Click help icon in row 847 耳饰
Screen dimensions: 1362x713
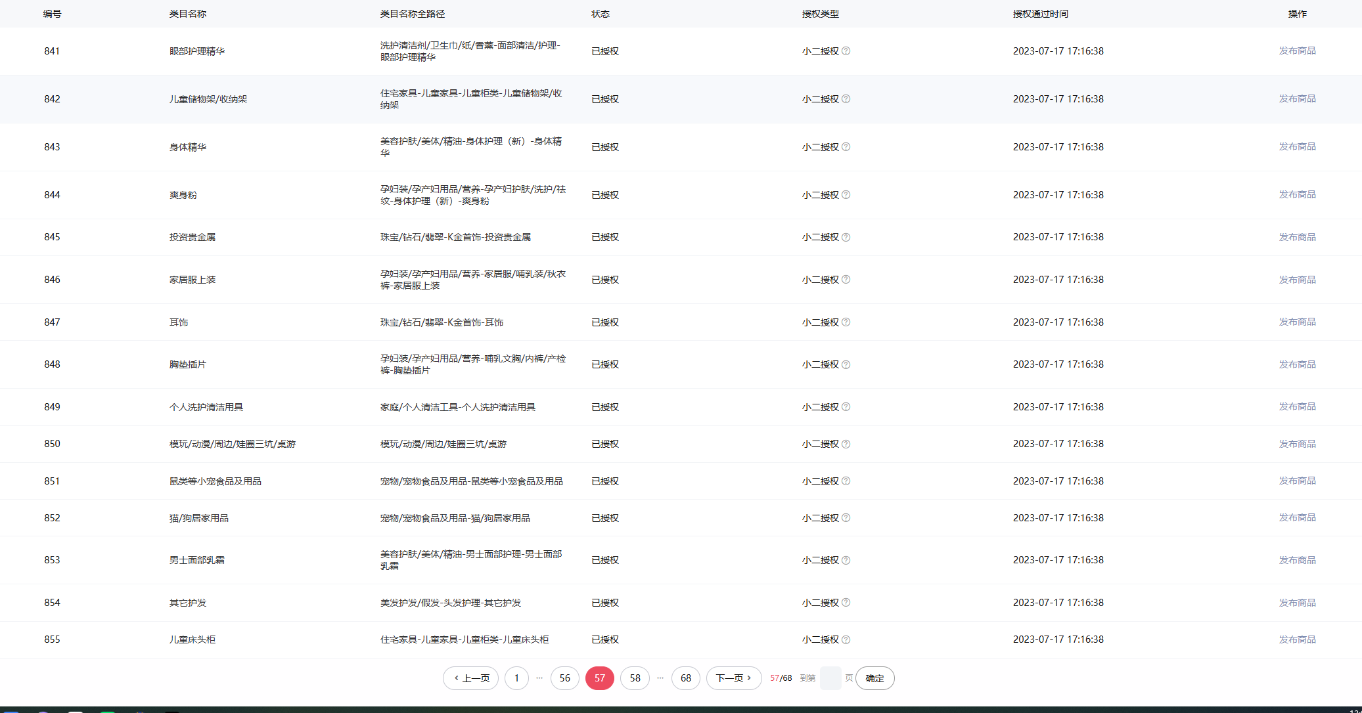tap(846, 322)
